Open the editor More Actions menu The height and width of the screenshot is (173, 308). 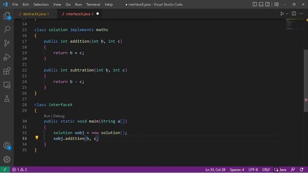[301, 13]
